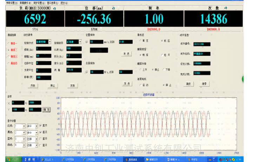Select the pump motor start radio button

140,85
